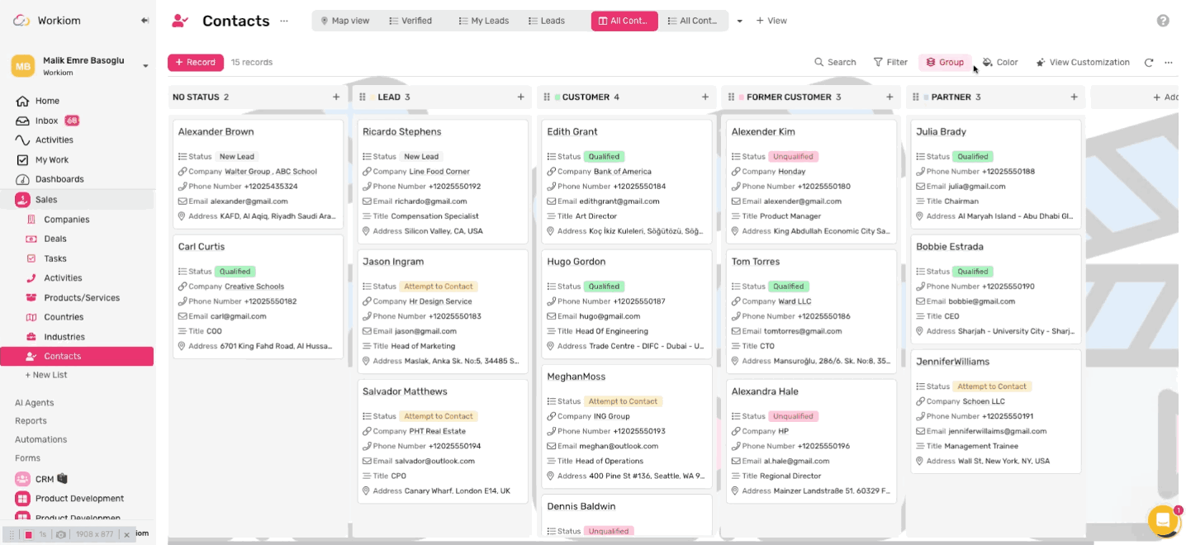Image resolution: width=1186 pixels, height=545 pixels.
Task: Click Alexender Kim's Unqualified status badge
Action: point(793,156)
